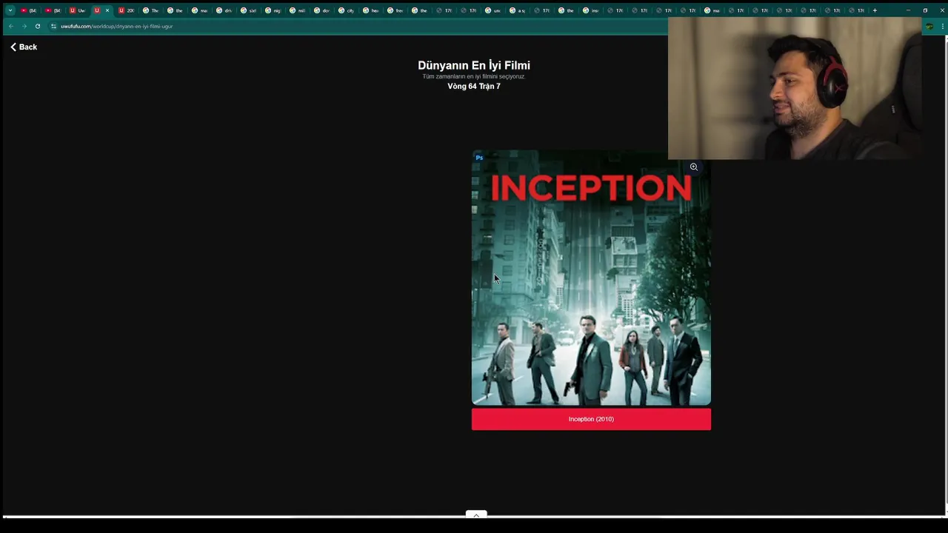Screen dimensions: 948x533
Task: Open the site information icon in address bar
Action: pyautogui.click(x=53, y=26)
